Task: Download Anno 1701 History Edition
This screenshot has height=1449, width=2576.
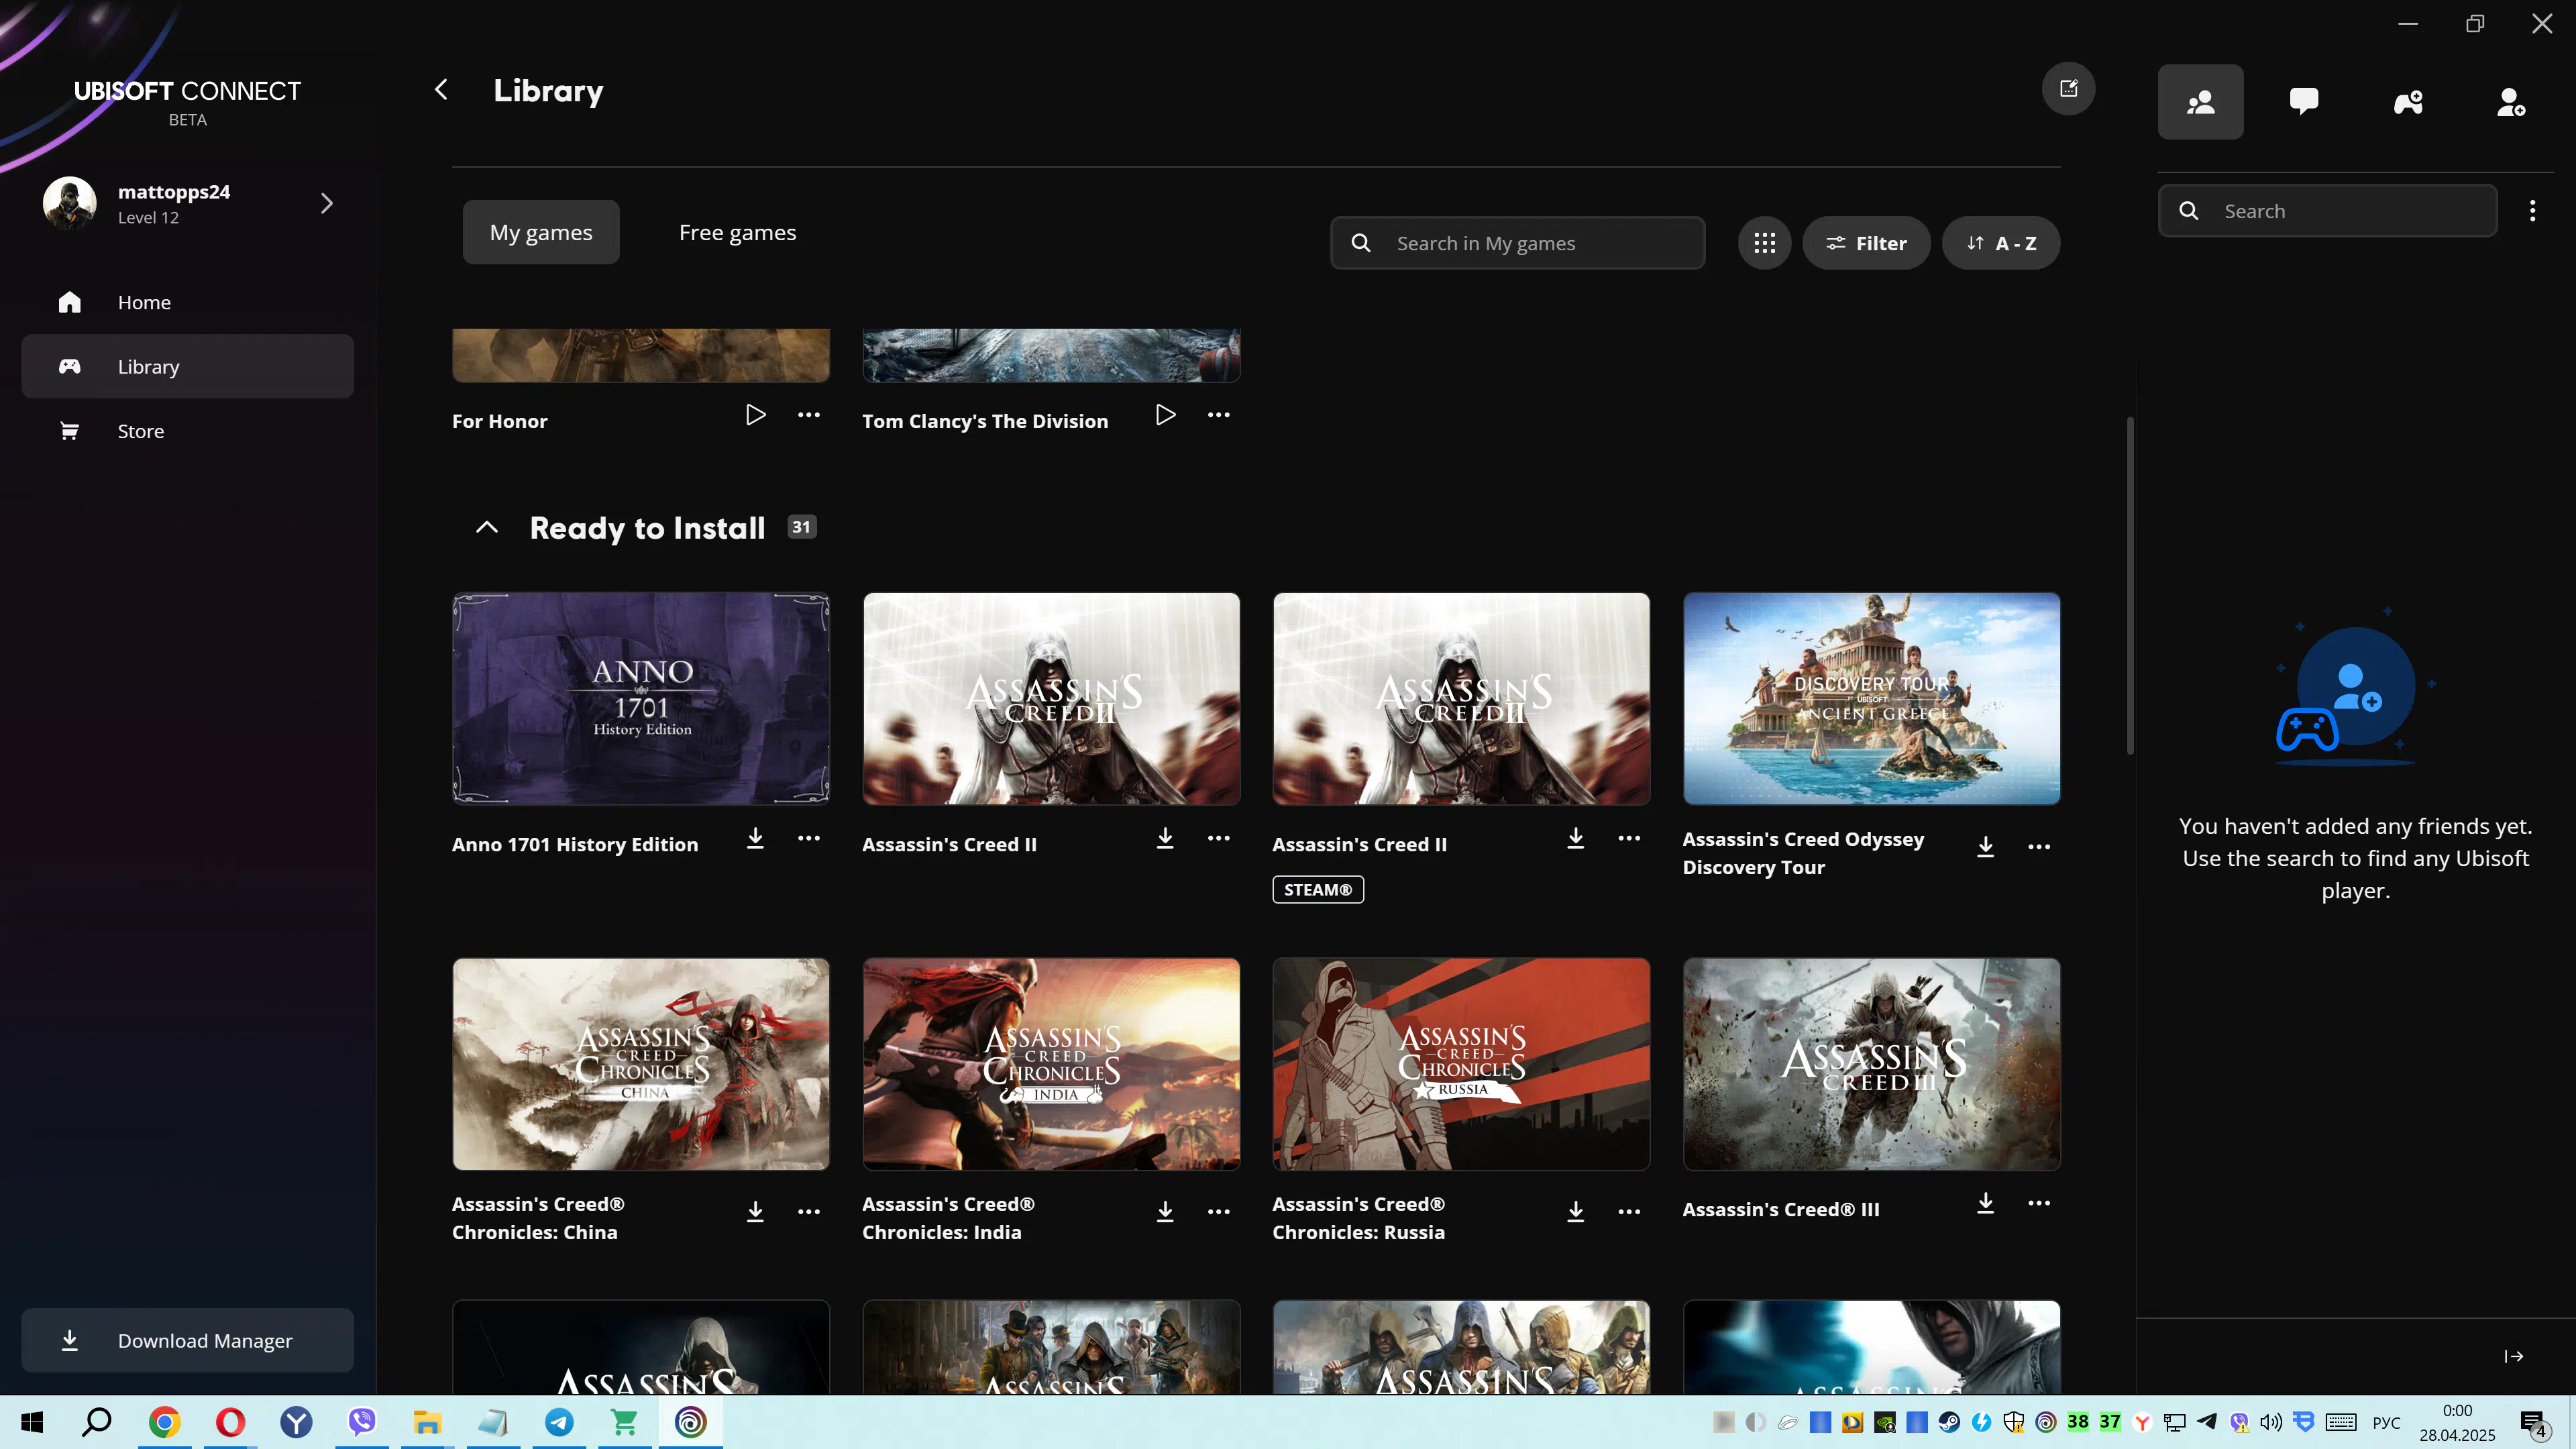Action: pos(755,838)
